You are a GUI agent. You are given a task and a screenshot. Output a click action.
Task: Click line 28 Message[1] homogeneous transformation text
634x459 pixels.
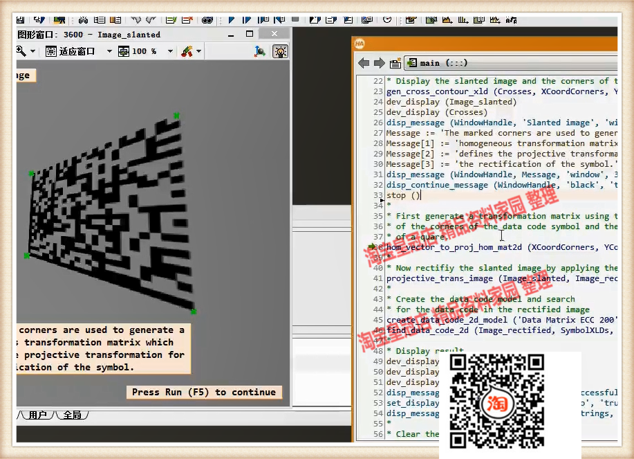tap(502, 143)
